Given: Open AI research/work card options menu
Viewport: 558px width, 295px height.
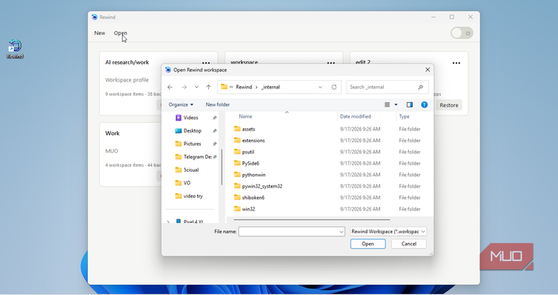Looking at the screenshot, I should (206, 63).
